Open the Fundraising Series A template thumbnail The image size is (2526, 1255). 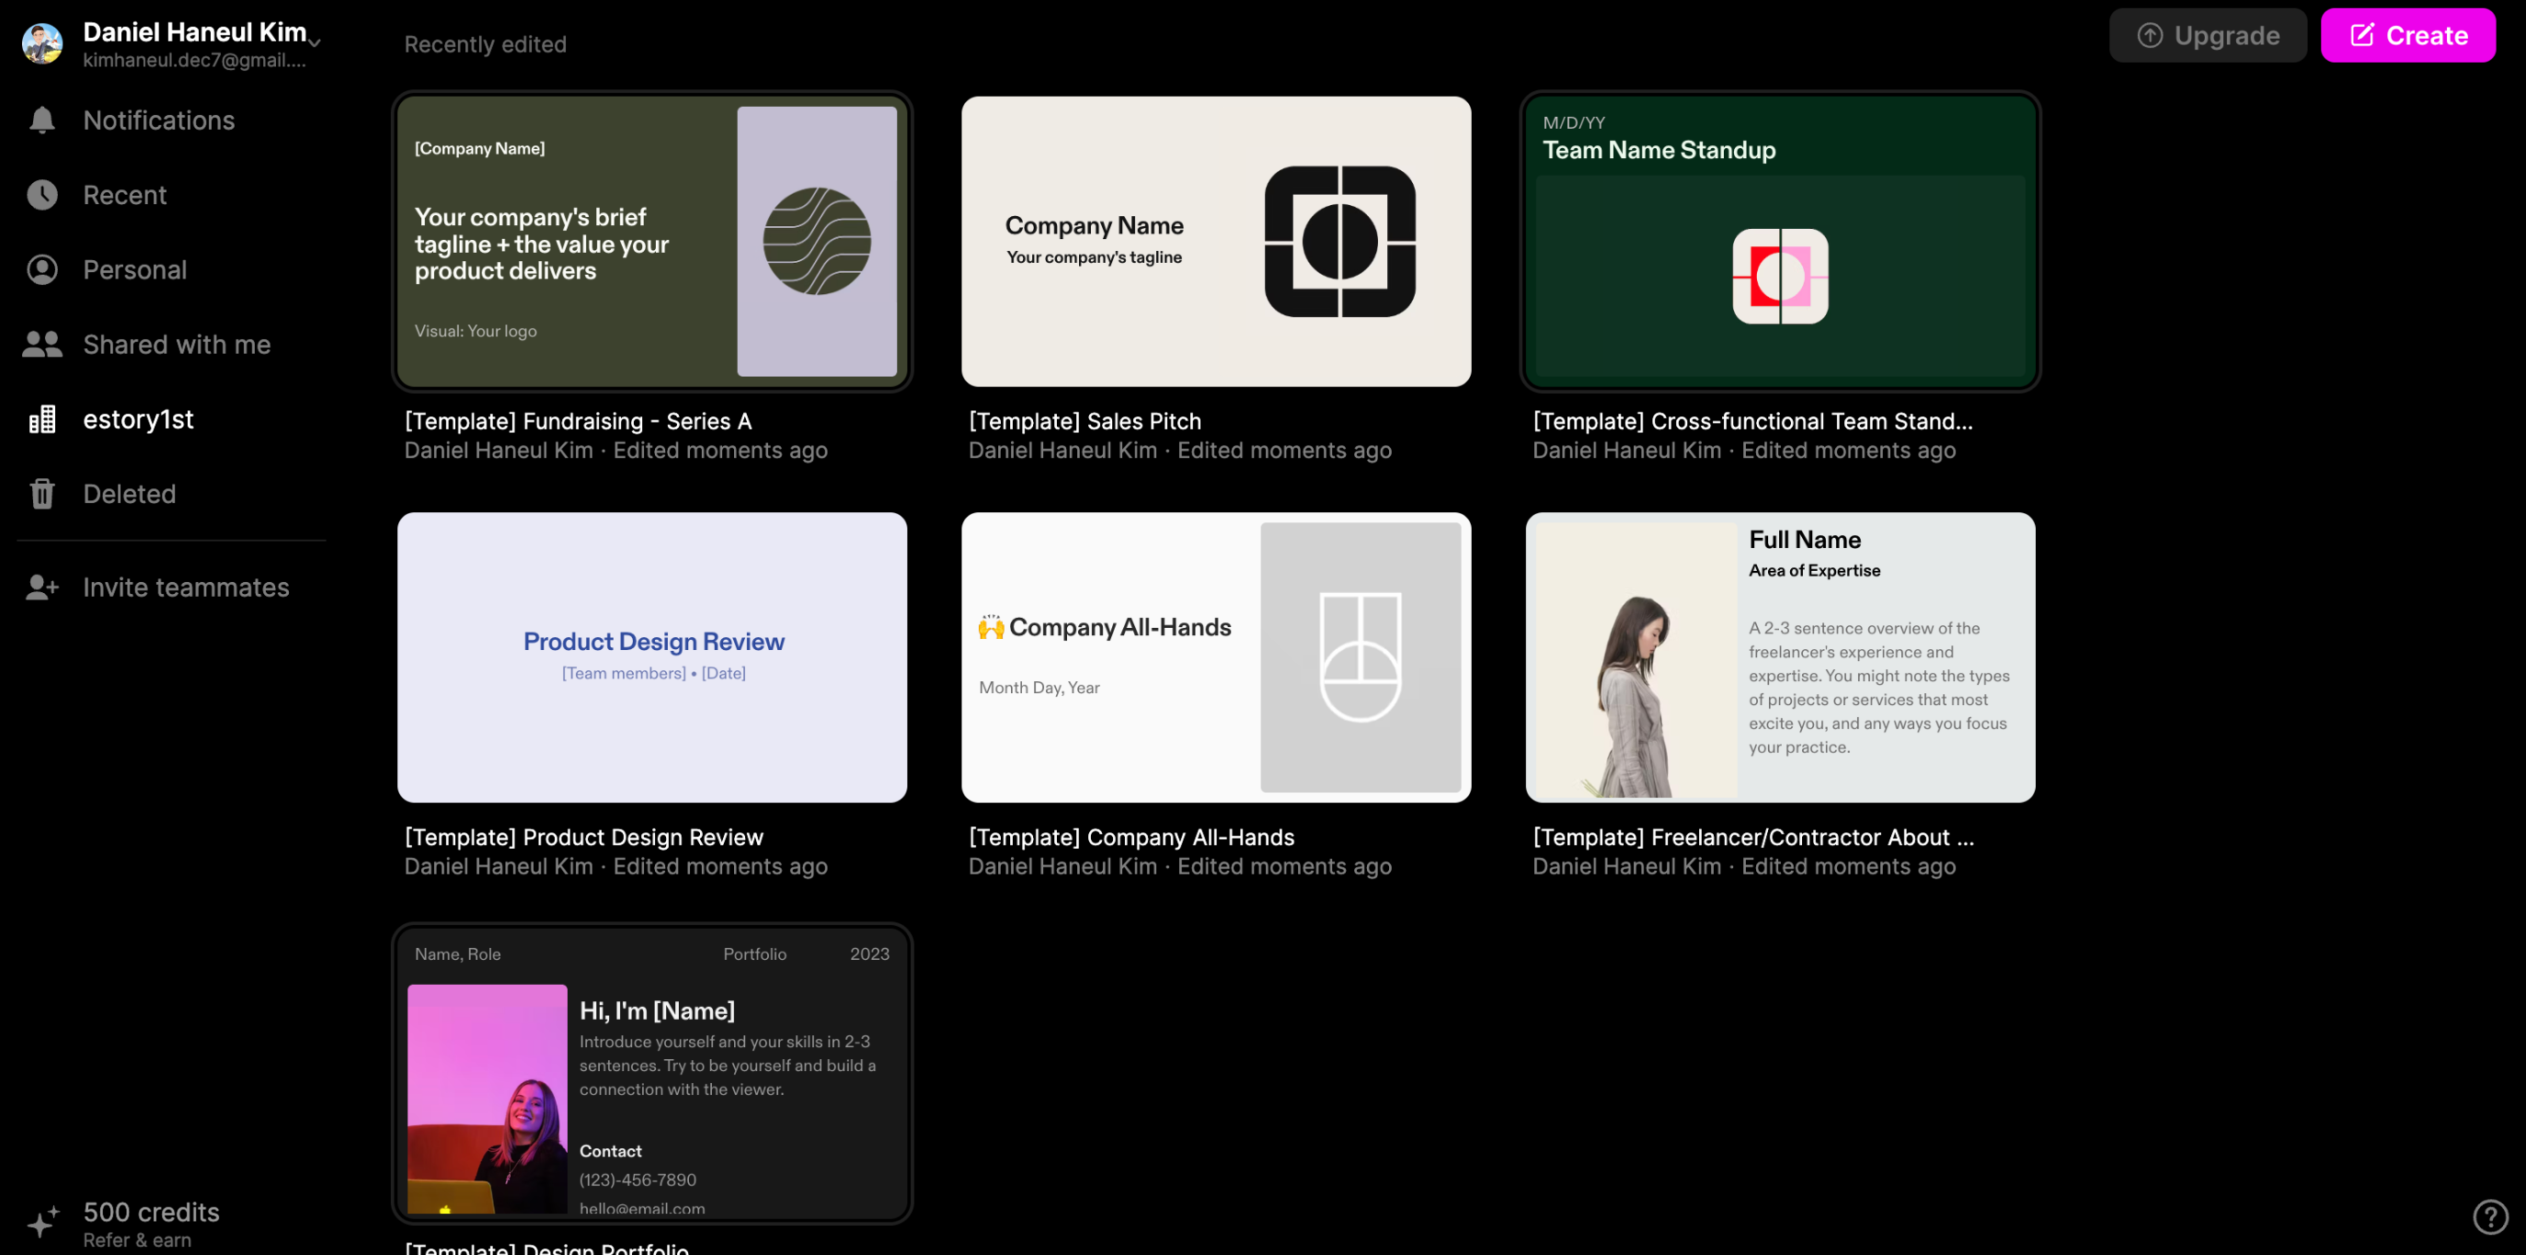tap(652, 241)
